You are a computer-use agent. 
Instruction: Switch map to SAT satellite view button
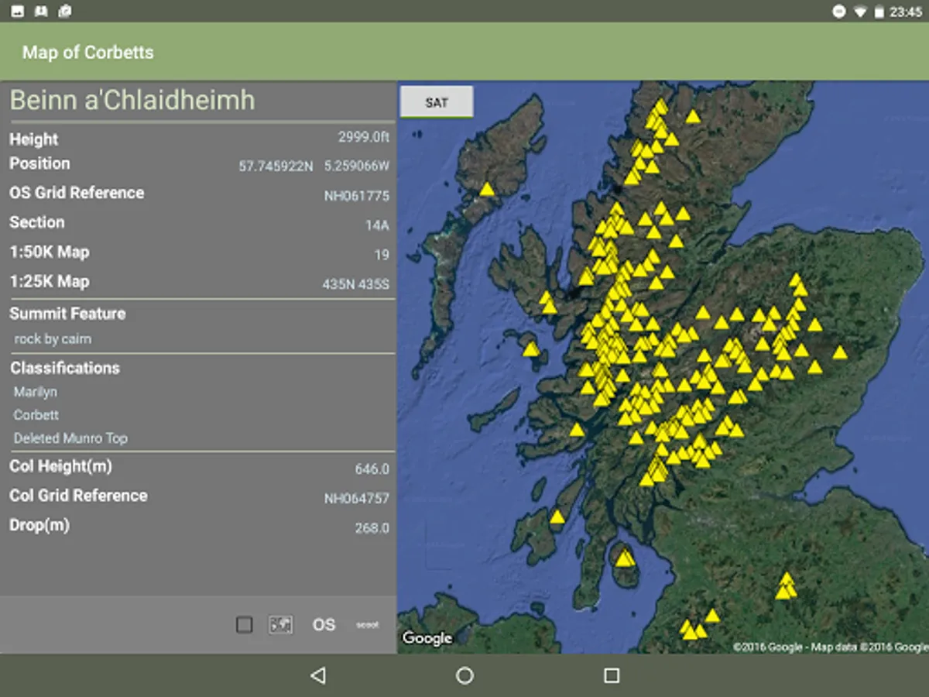[x=437, y=102]
